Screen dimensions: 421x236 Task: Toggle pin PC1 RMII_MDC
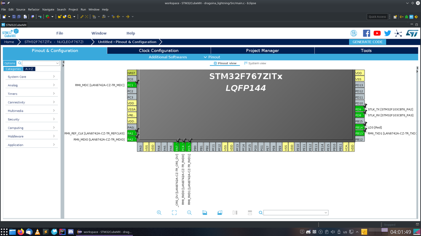(x=132, y=85)
